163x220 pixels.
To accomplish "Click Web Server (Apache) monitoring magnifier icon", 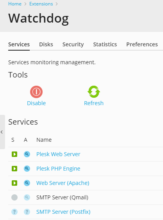I will [x=27, y=183].
